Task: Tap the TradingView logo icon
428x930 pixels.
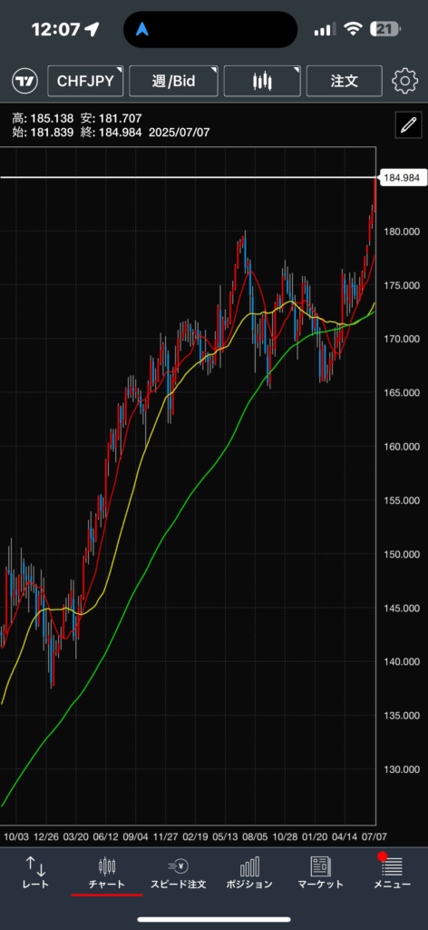Action: tap(24, 81)
